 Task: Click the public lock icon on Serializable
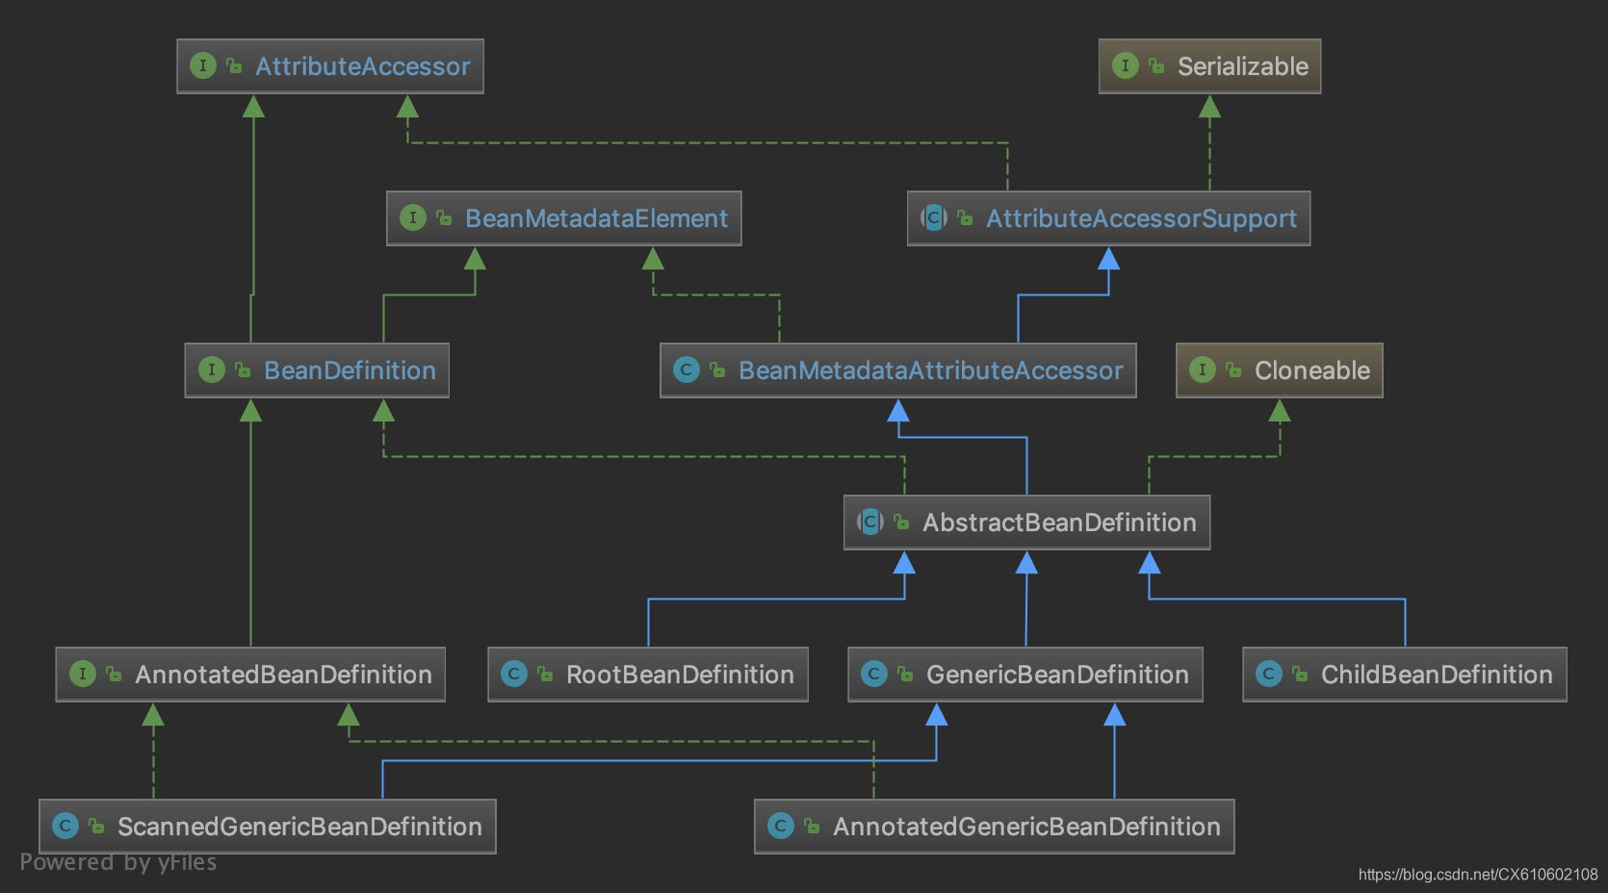point(1156,65)
